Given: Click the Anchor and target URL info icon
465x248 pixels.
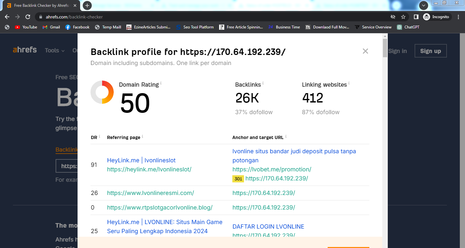Looking at the screenshot, I should (286, 136).
